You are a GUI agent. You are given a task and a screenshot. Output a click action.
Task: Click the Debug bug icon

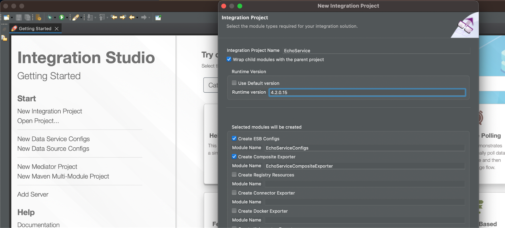click(50, 18)
